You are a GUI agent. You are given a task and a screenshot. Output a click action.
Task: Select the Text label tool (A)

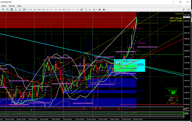click(90, 10)
